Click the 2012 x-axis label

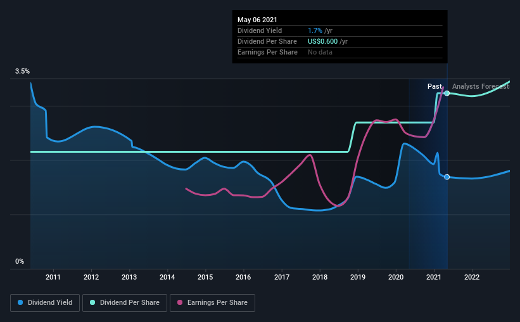coord(91,277)
